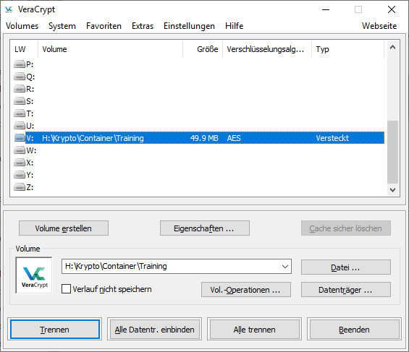Click the Trennen button
The width and height of the screenshot is (409, 352).
[x=55, y=330]
